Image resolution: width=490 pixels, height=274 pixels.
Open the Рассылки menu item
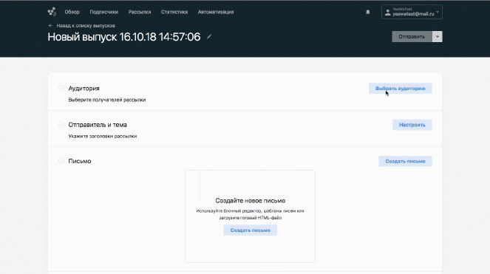(140, 12)
